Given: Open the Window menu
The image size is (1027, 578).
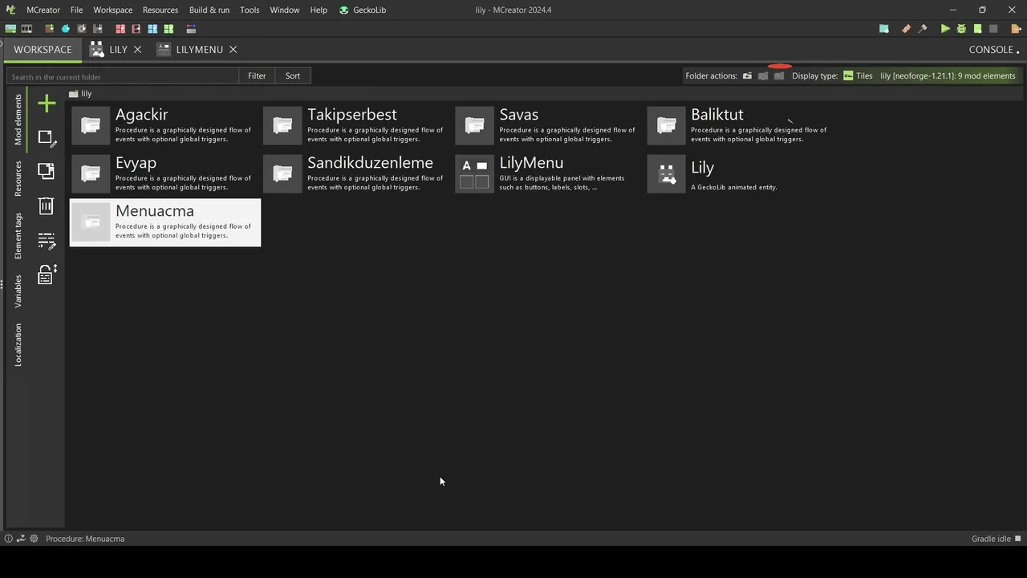Looking at the screenshot, I should tap(285, 10).
